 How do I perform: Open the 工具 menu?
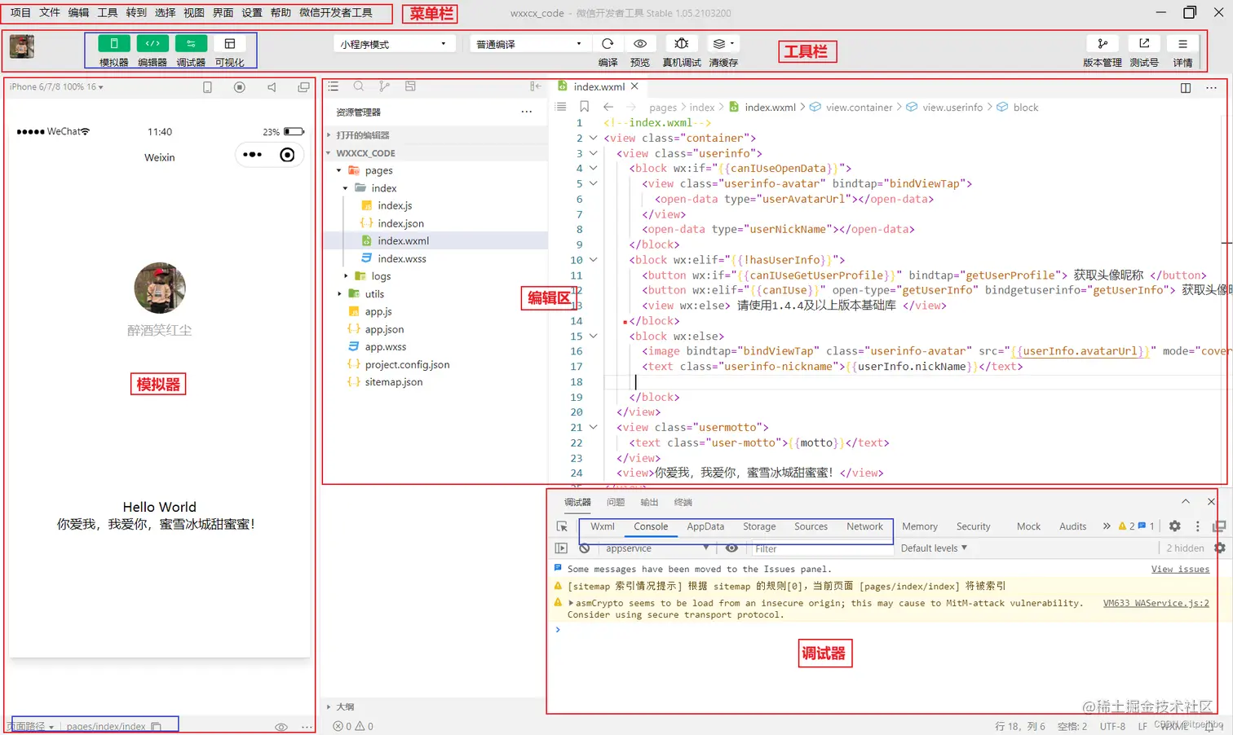coord(108,12)
